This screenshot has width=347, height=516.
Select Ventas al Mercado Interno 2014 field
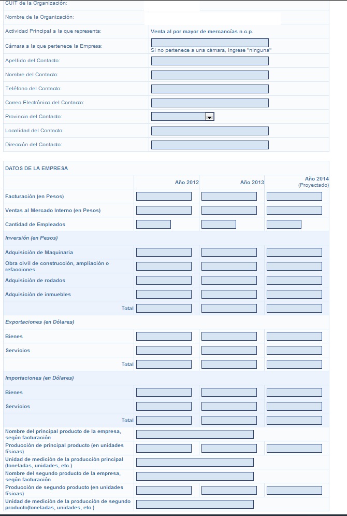pos(294,210)
